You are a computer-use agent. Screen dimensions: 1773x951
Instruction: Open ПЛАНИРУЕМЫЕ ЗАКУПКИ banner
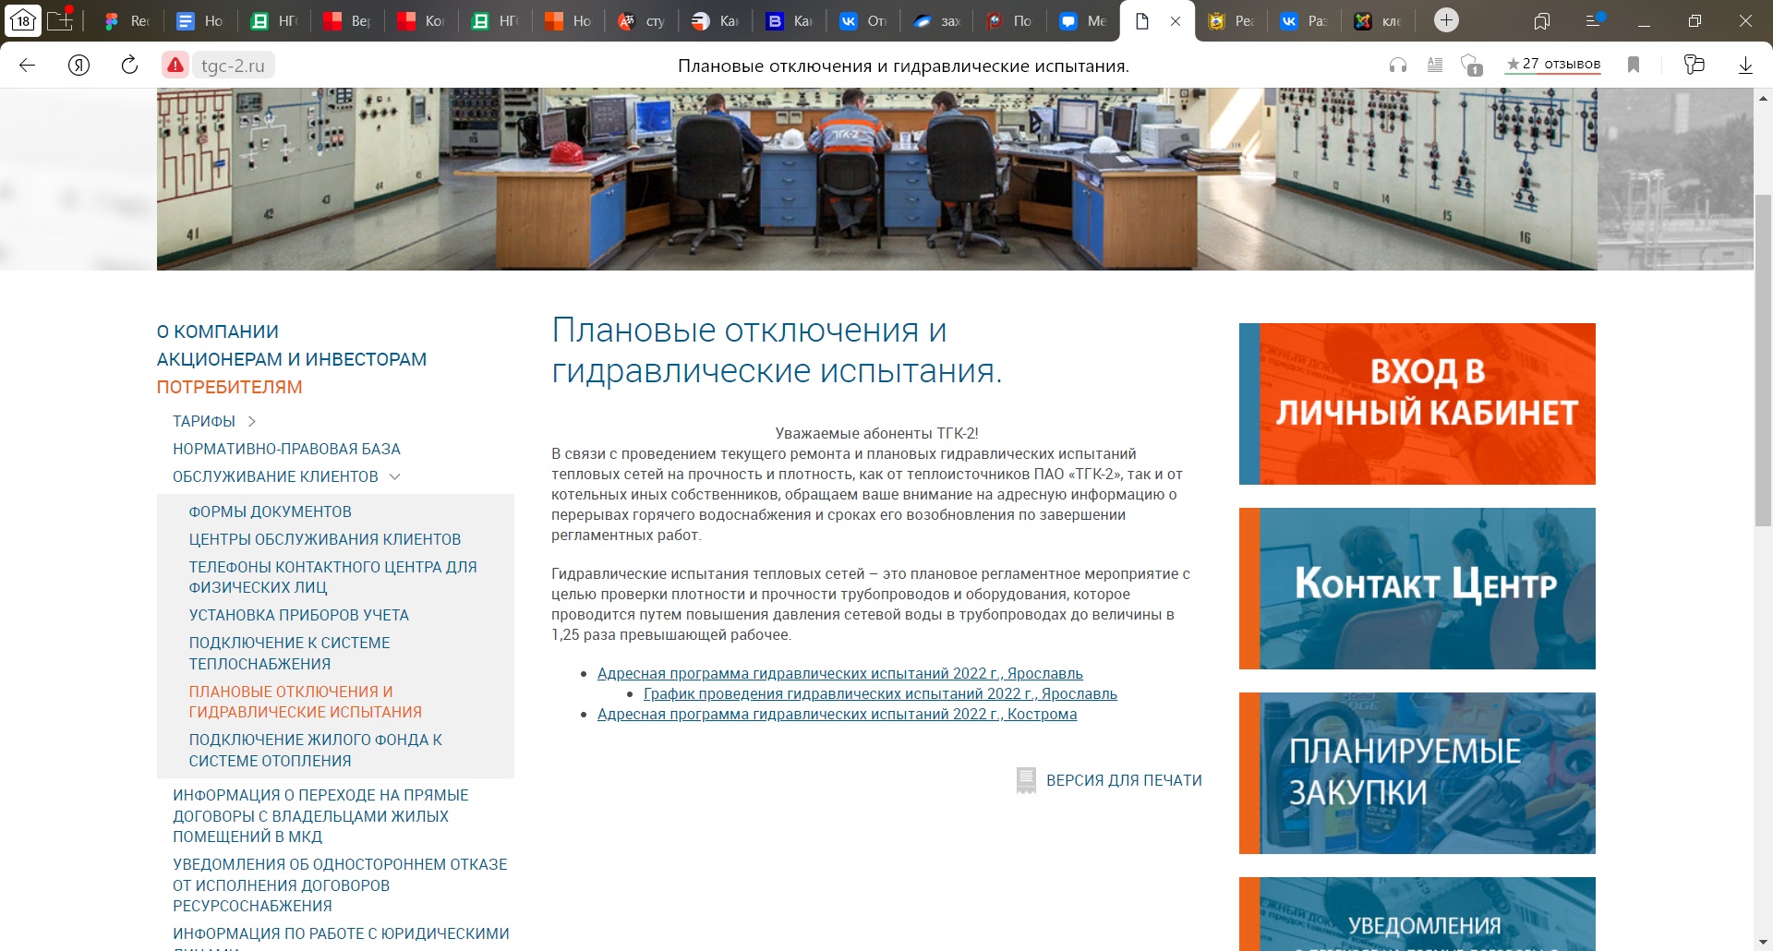(x=1417, y=773)
